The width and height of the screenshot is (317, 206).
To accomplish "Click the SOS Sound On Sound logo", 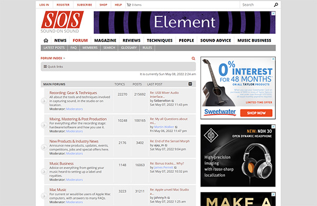I will point(62,22).
